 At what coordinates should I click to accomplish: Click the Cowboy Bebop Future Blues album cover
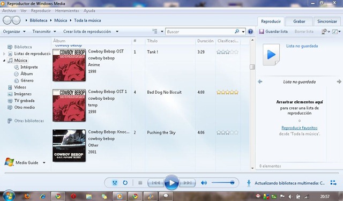[x=69, y=146]
